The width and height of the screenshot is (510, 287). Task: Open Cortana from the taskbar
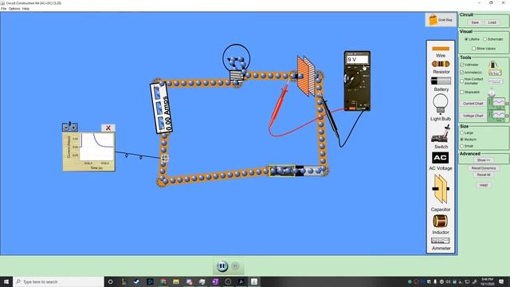pyautogui.click(x=110, y=281)
